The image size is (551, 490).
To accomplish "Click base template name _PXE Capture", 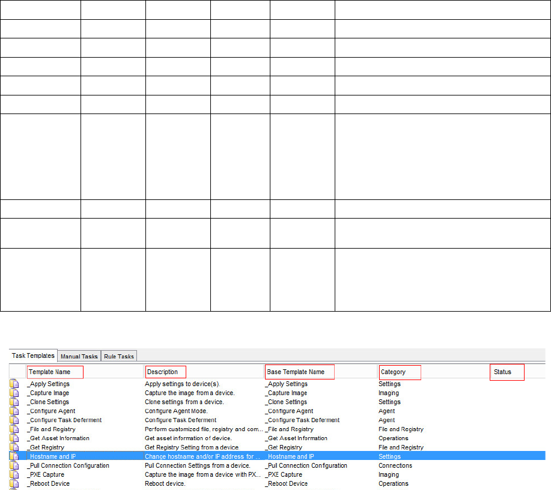I will (x=284, y=475).
